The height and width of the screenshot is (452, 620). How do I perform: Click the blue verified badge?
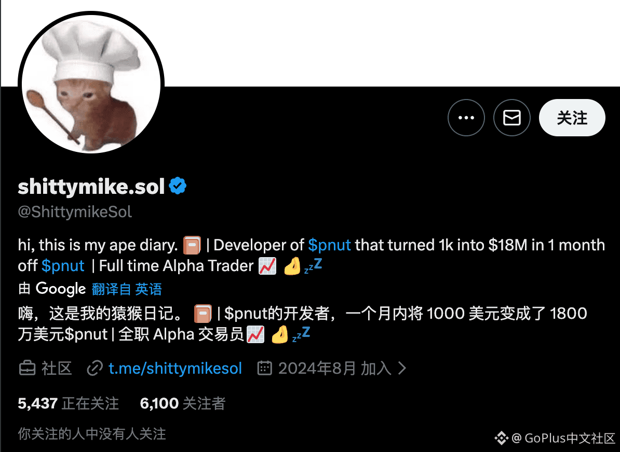click(178, 186)
